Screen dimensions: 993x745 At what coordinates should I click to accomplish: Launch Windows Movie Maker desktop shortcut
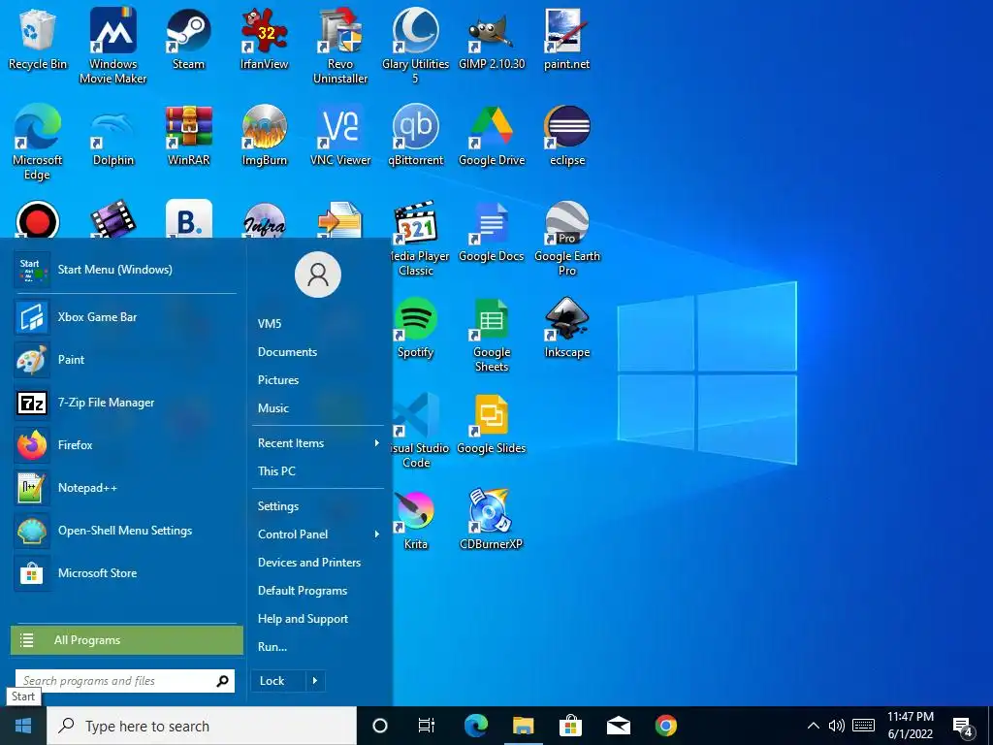(x=112, y=47)
